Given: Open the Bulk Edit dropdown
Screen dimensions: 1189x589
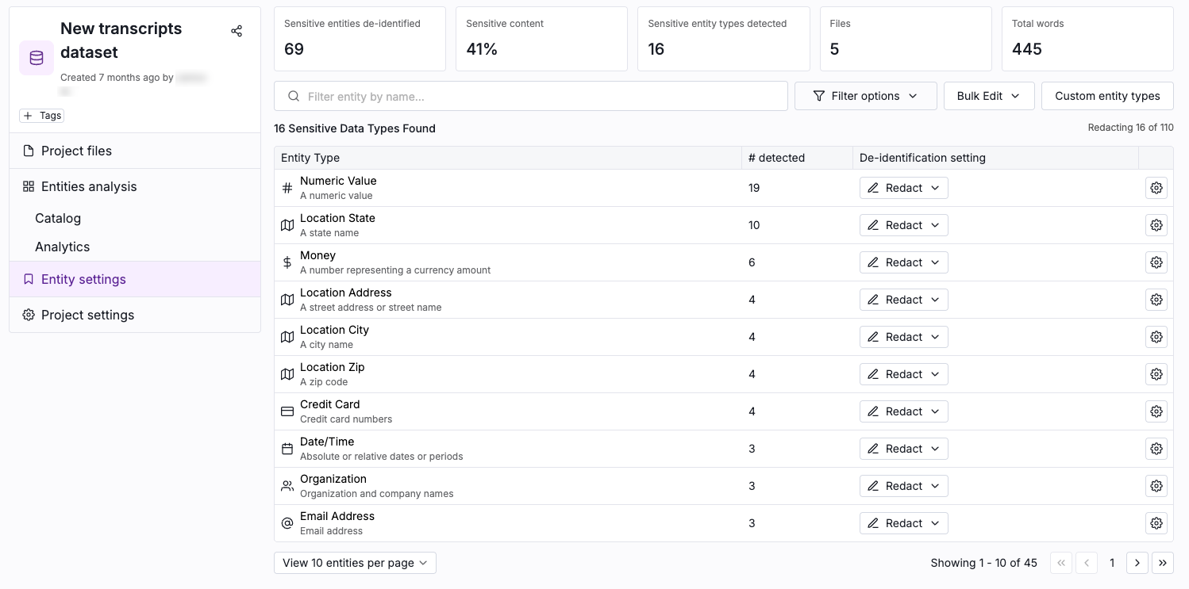Looking at the screenshot, I should (x=987, y=96).
